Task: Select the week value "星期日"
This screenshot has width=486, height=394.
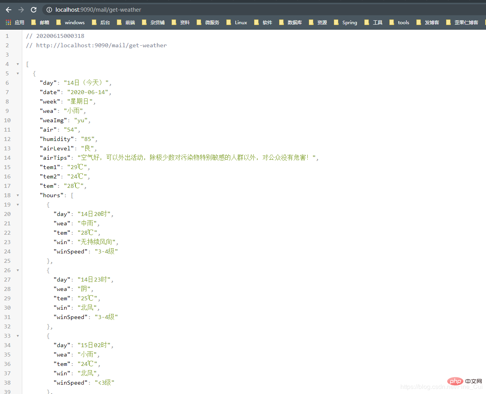Action: 80,102
